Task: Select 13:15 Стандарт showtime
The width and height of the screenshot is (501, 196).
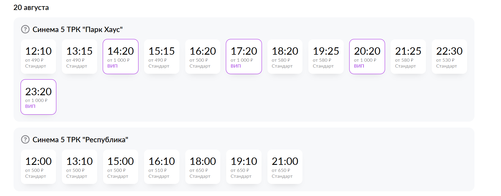Action: pyautogui.click(x=80, y=57)
